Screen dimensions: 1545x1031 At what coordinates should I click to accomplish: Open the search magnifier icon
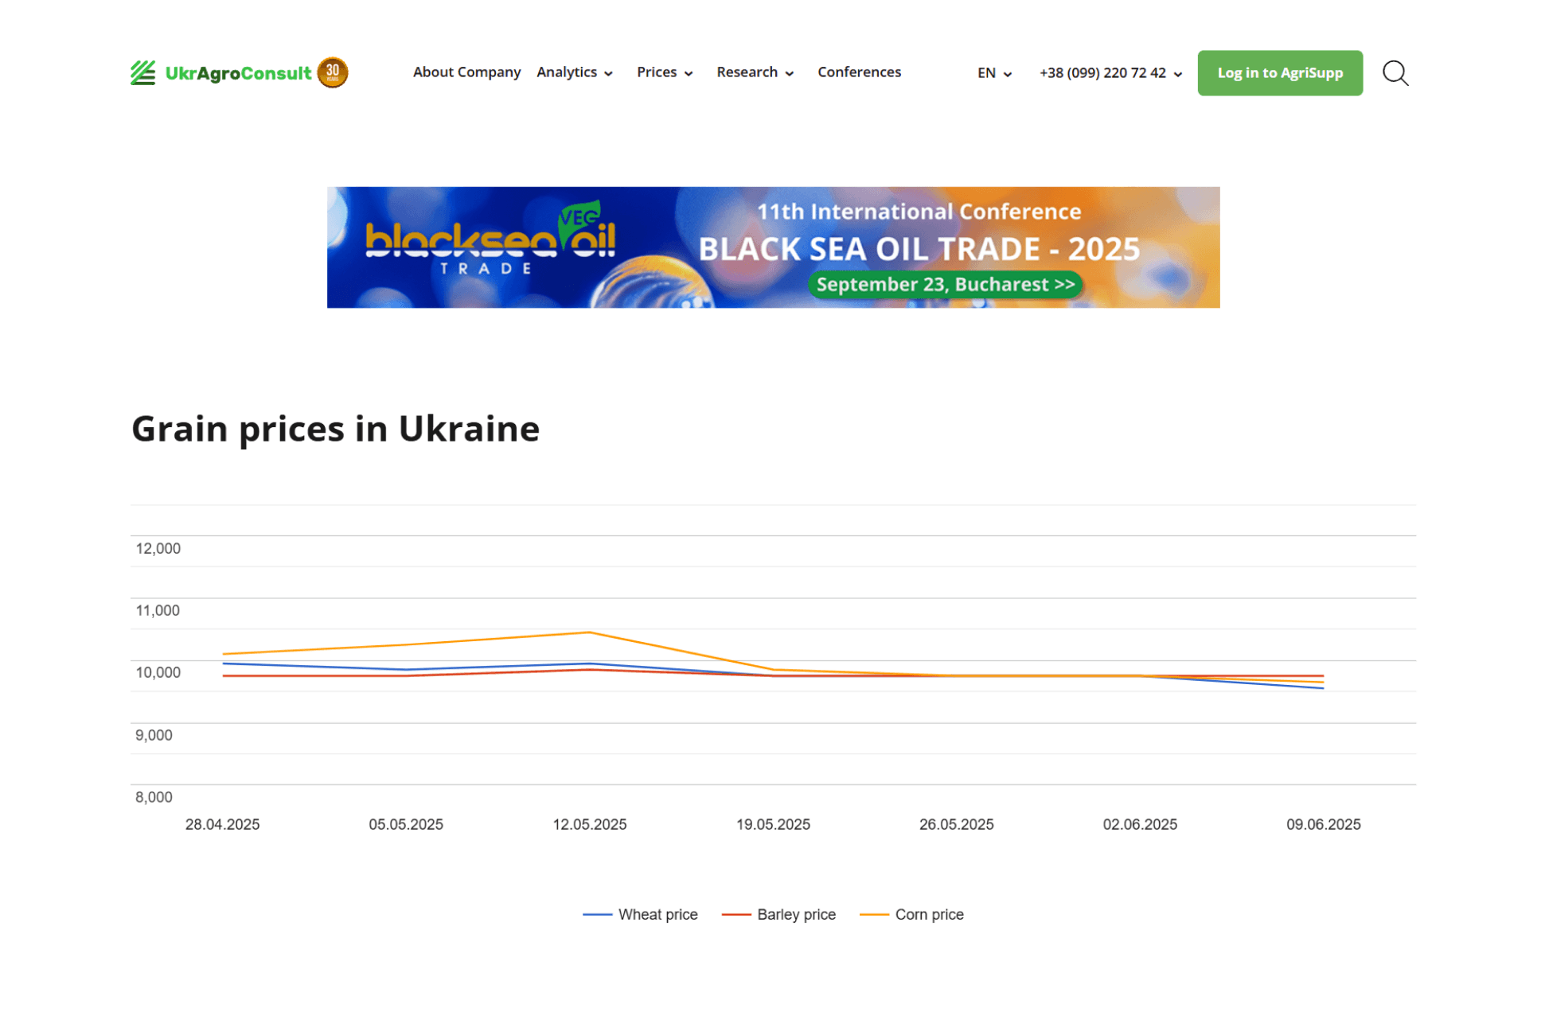(1395, 73)
